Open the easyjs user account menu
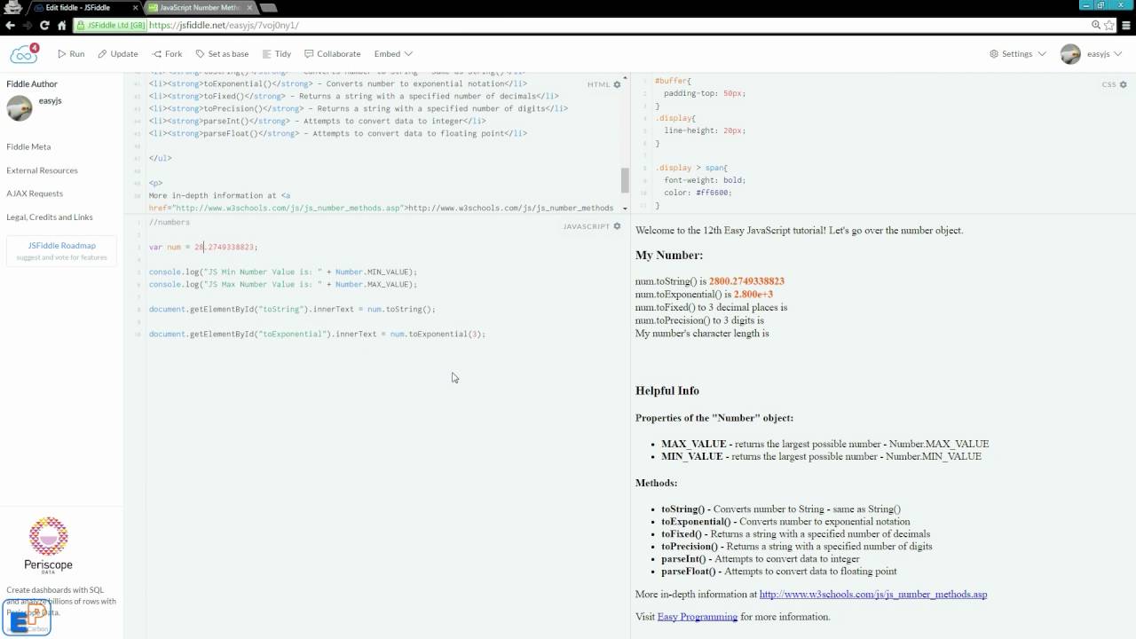1136x639 pixels. pos(1104,54)
